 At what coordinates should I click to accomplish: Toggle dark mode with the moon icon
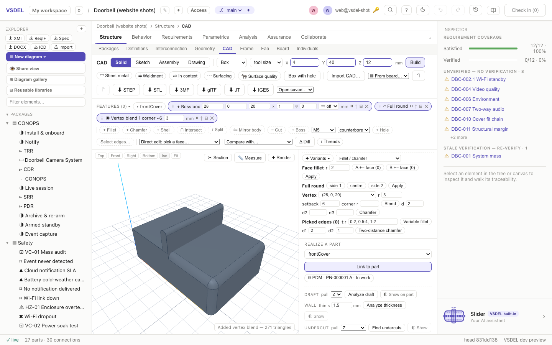[x=423, y=10]
